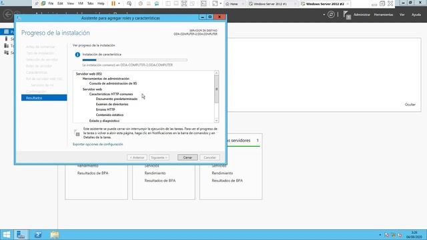Click 'Servidor web (IIS)' in feature list
The image size is (427, 240).
point(89,74)
